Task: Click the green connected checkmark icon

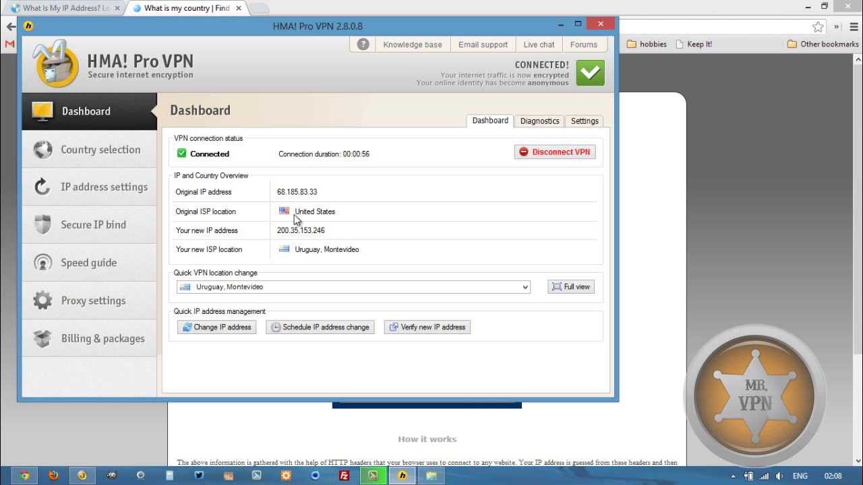Action: (x=590, y=73)
